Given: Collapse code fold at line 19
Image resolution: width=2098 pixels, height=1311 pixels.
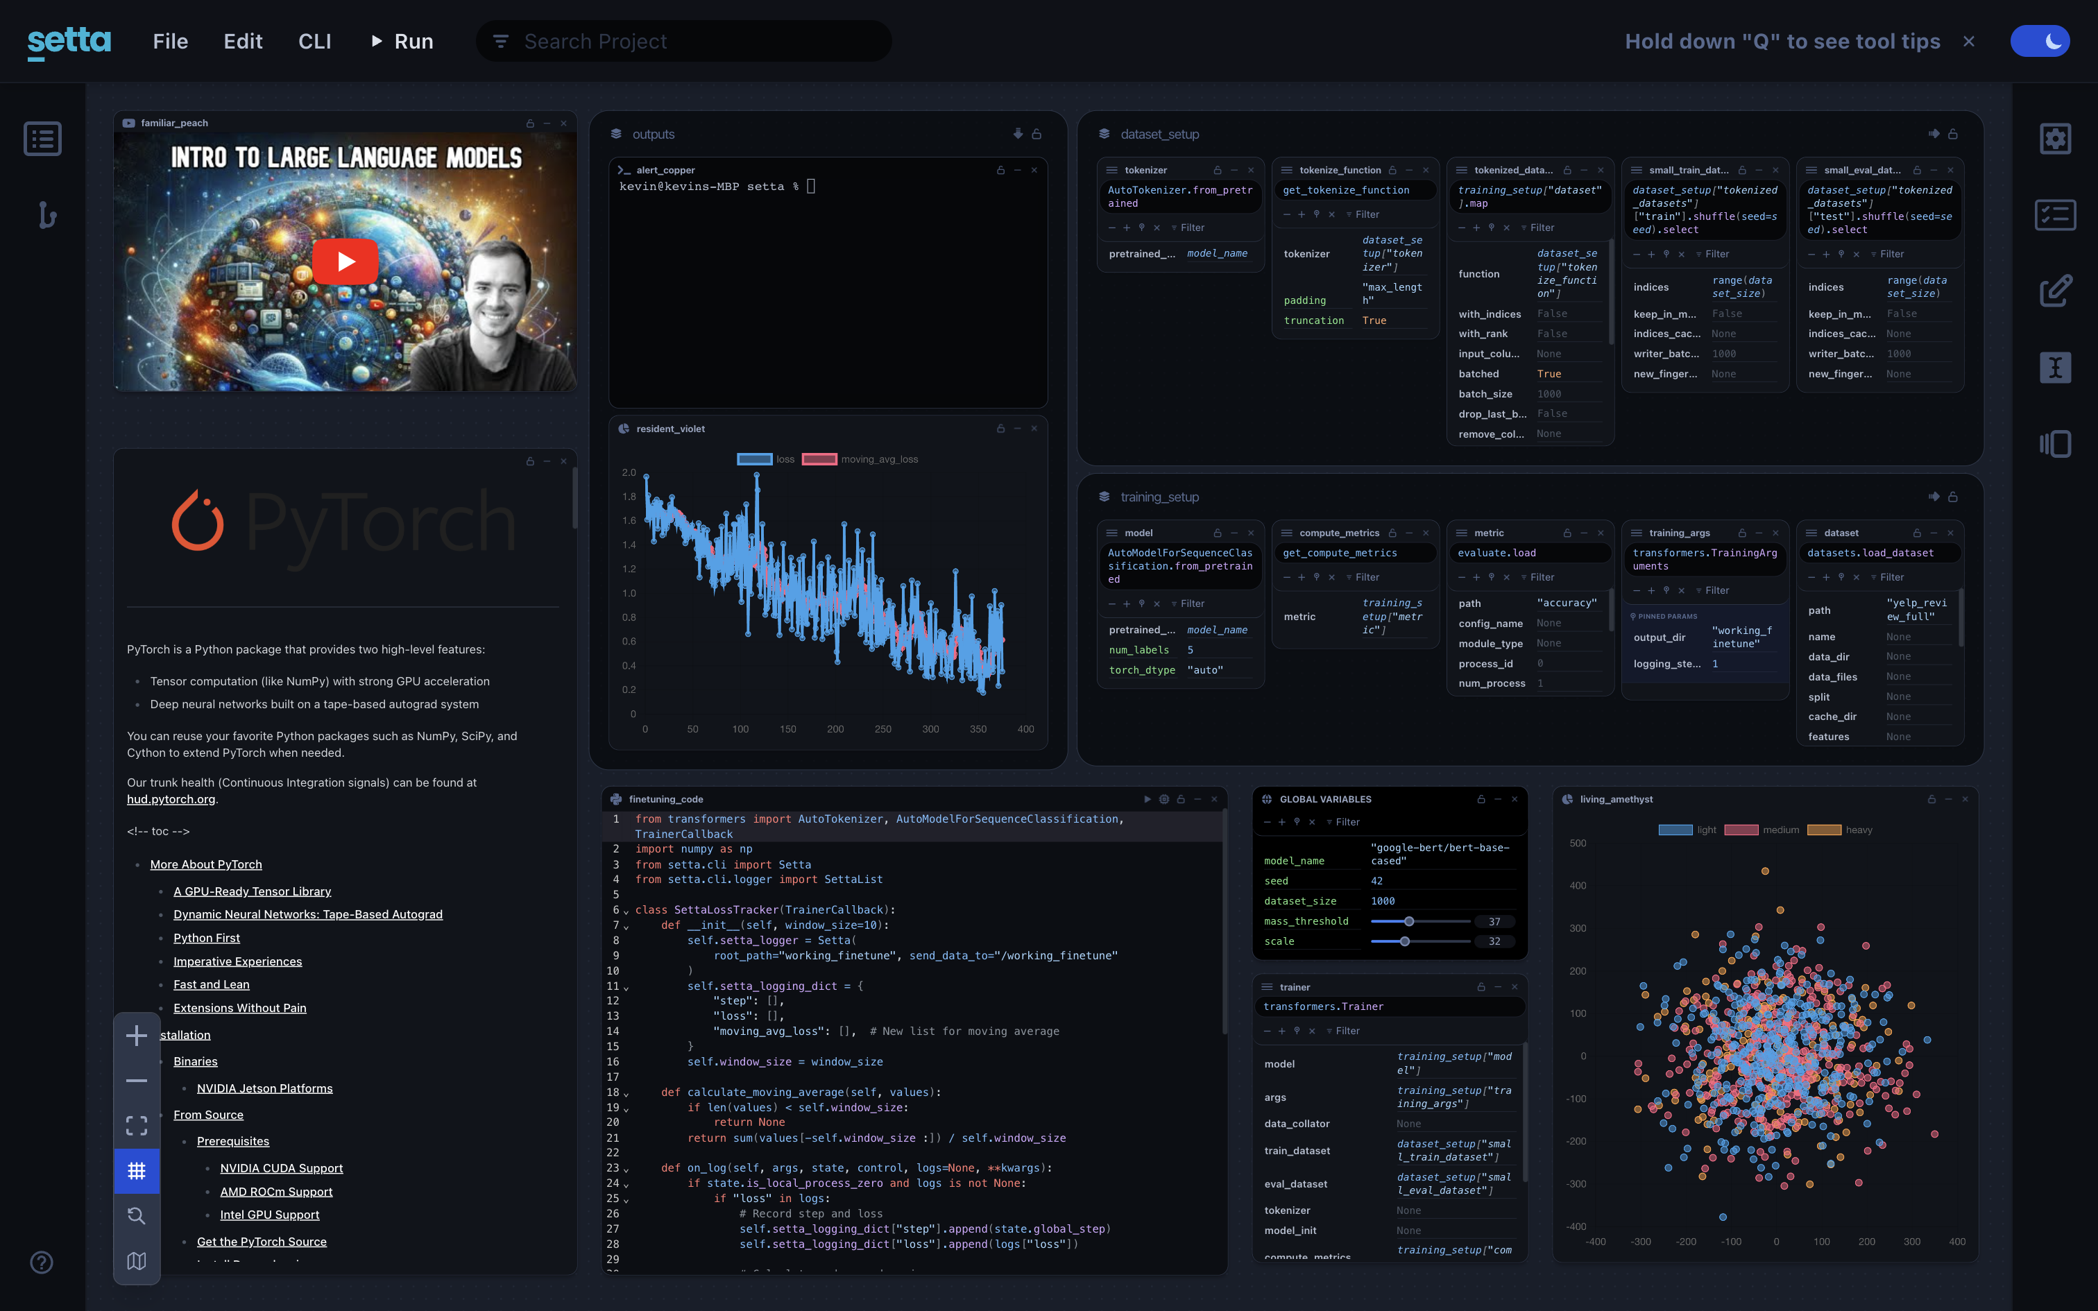Looking at the screenshot, I should (626, 1109).
